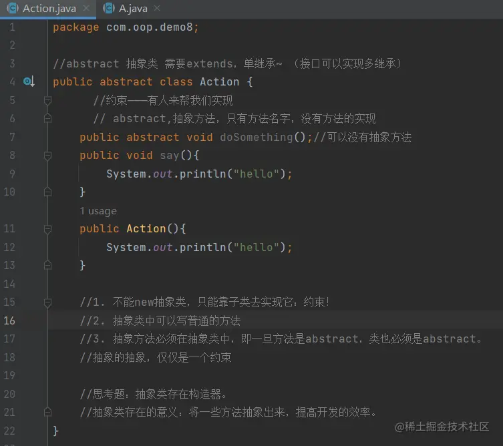Click comment '//3. 抽象方法必须在抽象类中' on line 17

point(154,339)
